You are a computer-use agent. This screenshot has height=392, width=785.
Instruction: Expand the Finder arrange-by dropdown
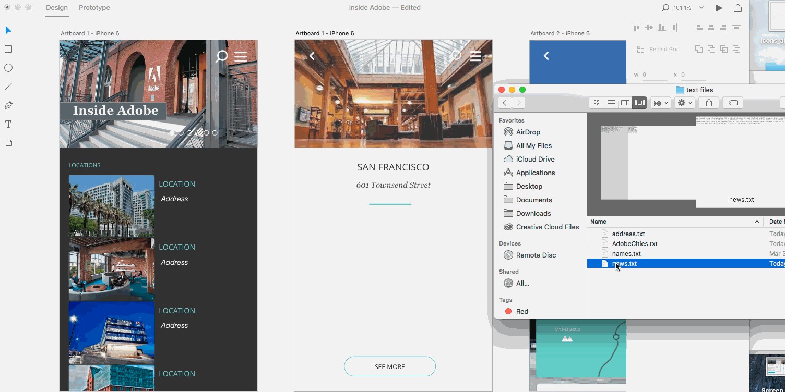[660, 103]
